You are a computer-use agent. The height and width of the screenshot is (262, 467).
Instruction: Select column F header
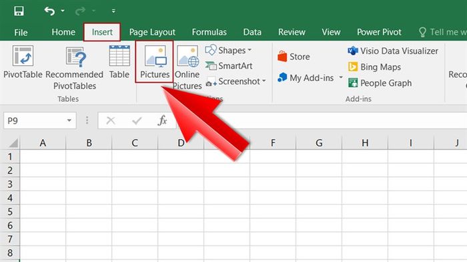click(x=273, y=143)
